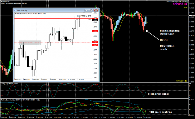Click the magenta GBPUSD H1 label
This screenshot has height=119, width=195.
click(180, 4)
